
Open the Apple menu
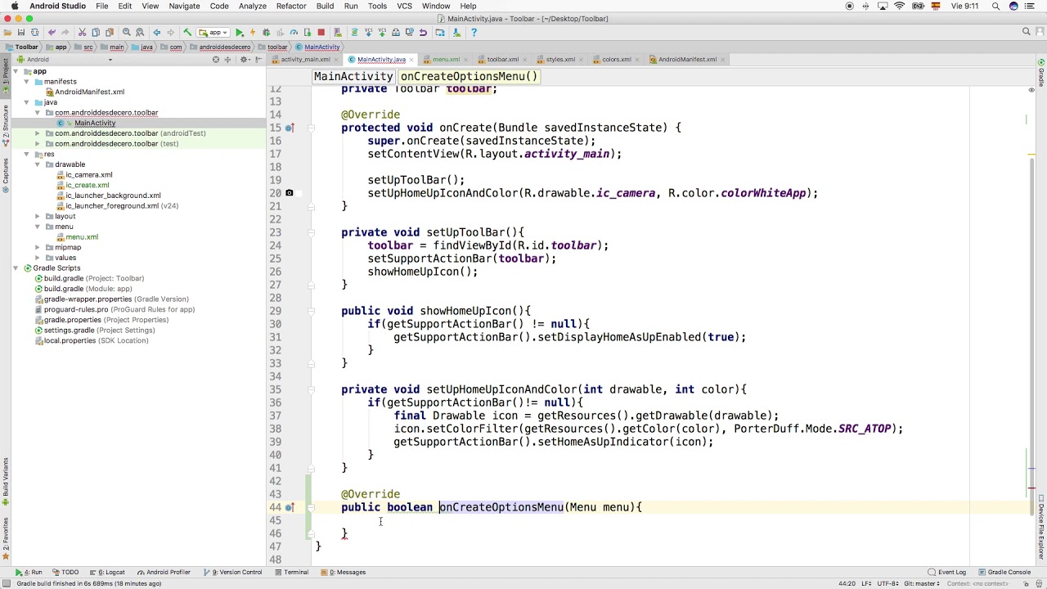tap(14, 6)
